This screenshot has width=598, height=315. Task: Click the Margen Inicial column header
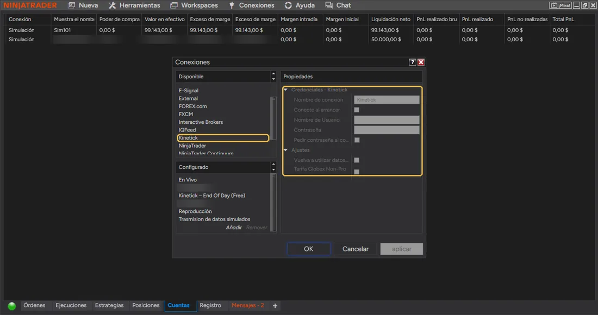click(x=346, y=20)
